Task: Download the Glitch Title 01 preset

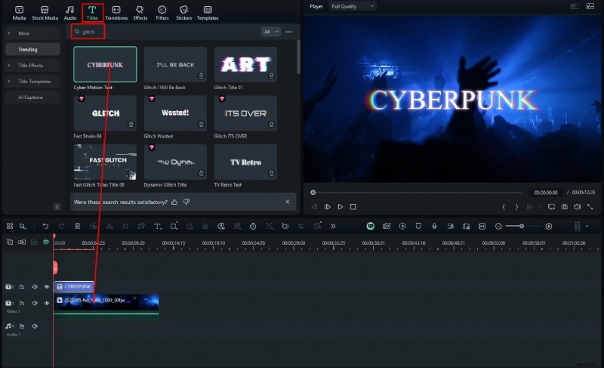Action: tap(271, 76)
